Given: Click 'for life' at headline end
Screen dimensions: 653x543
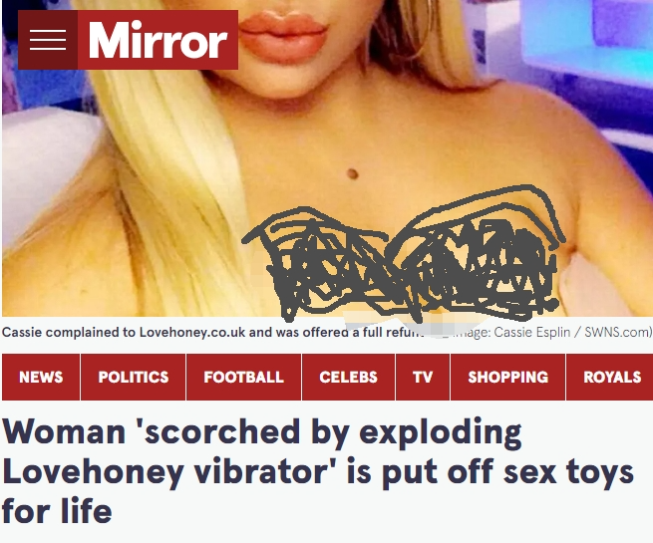Looking at the screenshot, I should coord(57,511).
